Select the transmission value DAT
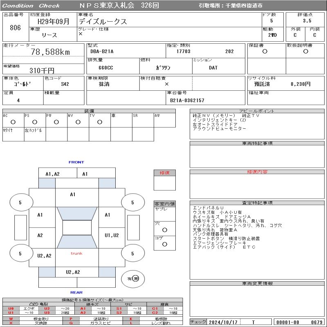Viewport: 327px width, 327px height. tap(213, 67)
